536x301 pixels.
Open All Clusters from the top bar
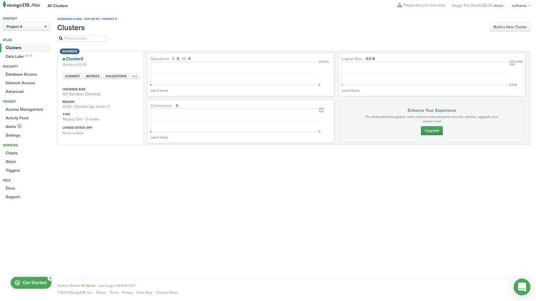(x=57, y=5)
